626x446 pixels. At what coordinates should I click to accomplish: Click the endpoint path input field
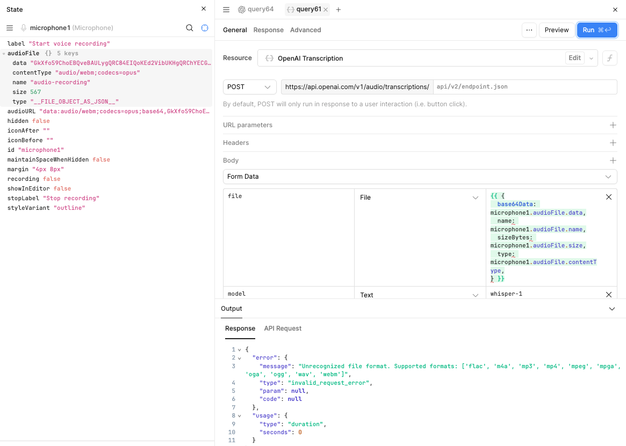point(525,87)
